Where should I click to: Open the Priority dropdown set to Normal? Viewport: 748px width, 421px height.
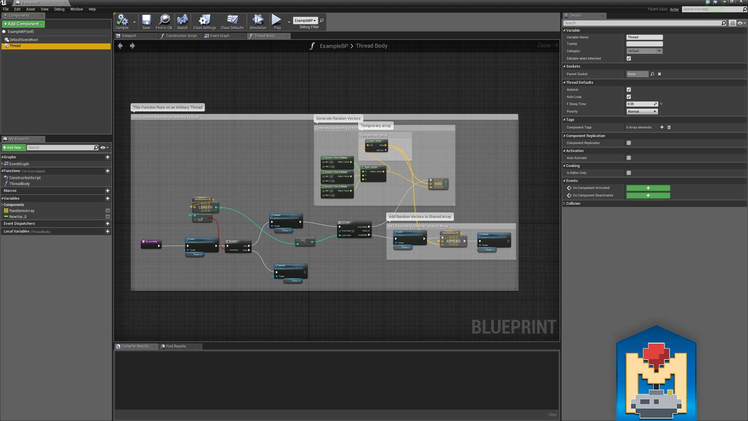point(642,111)
